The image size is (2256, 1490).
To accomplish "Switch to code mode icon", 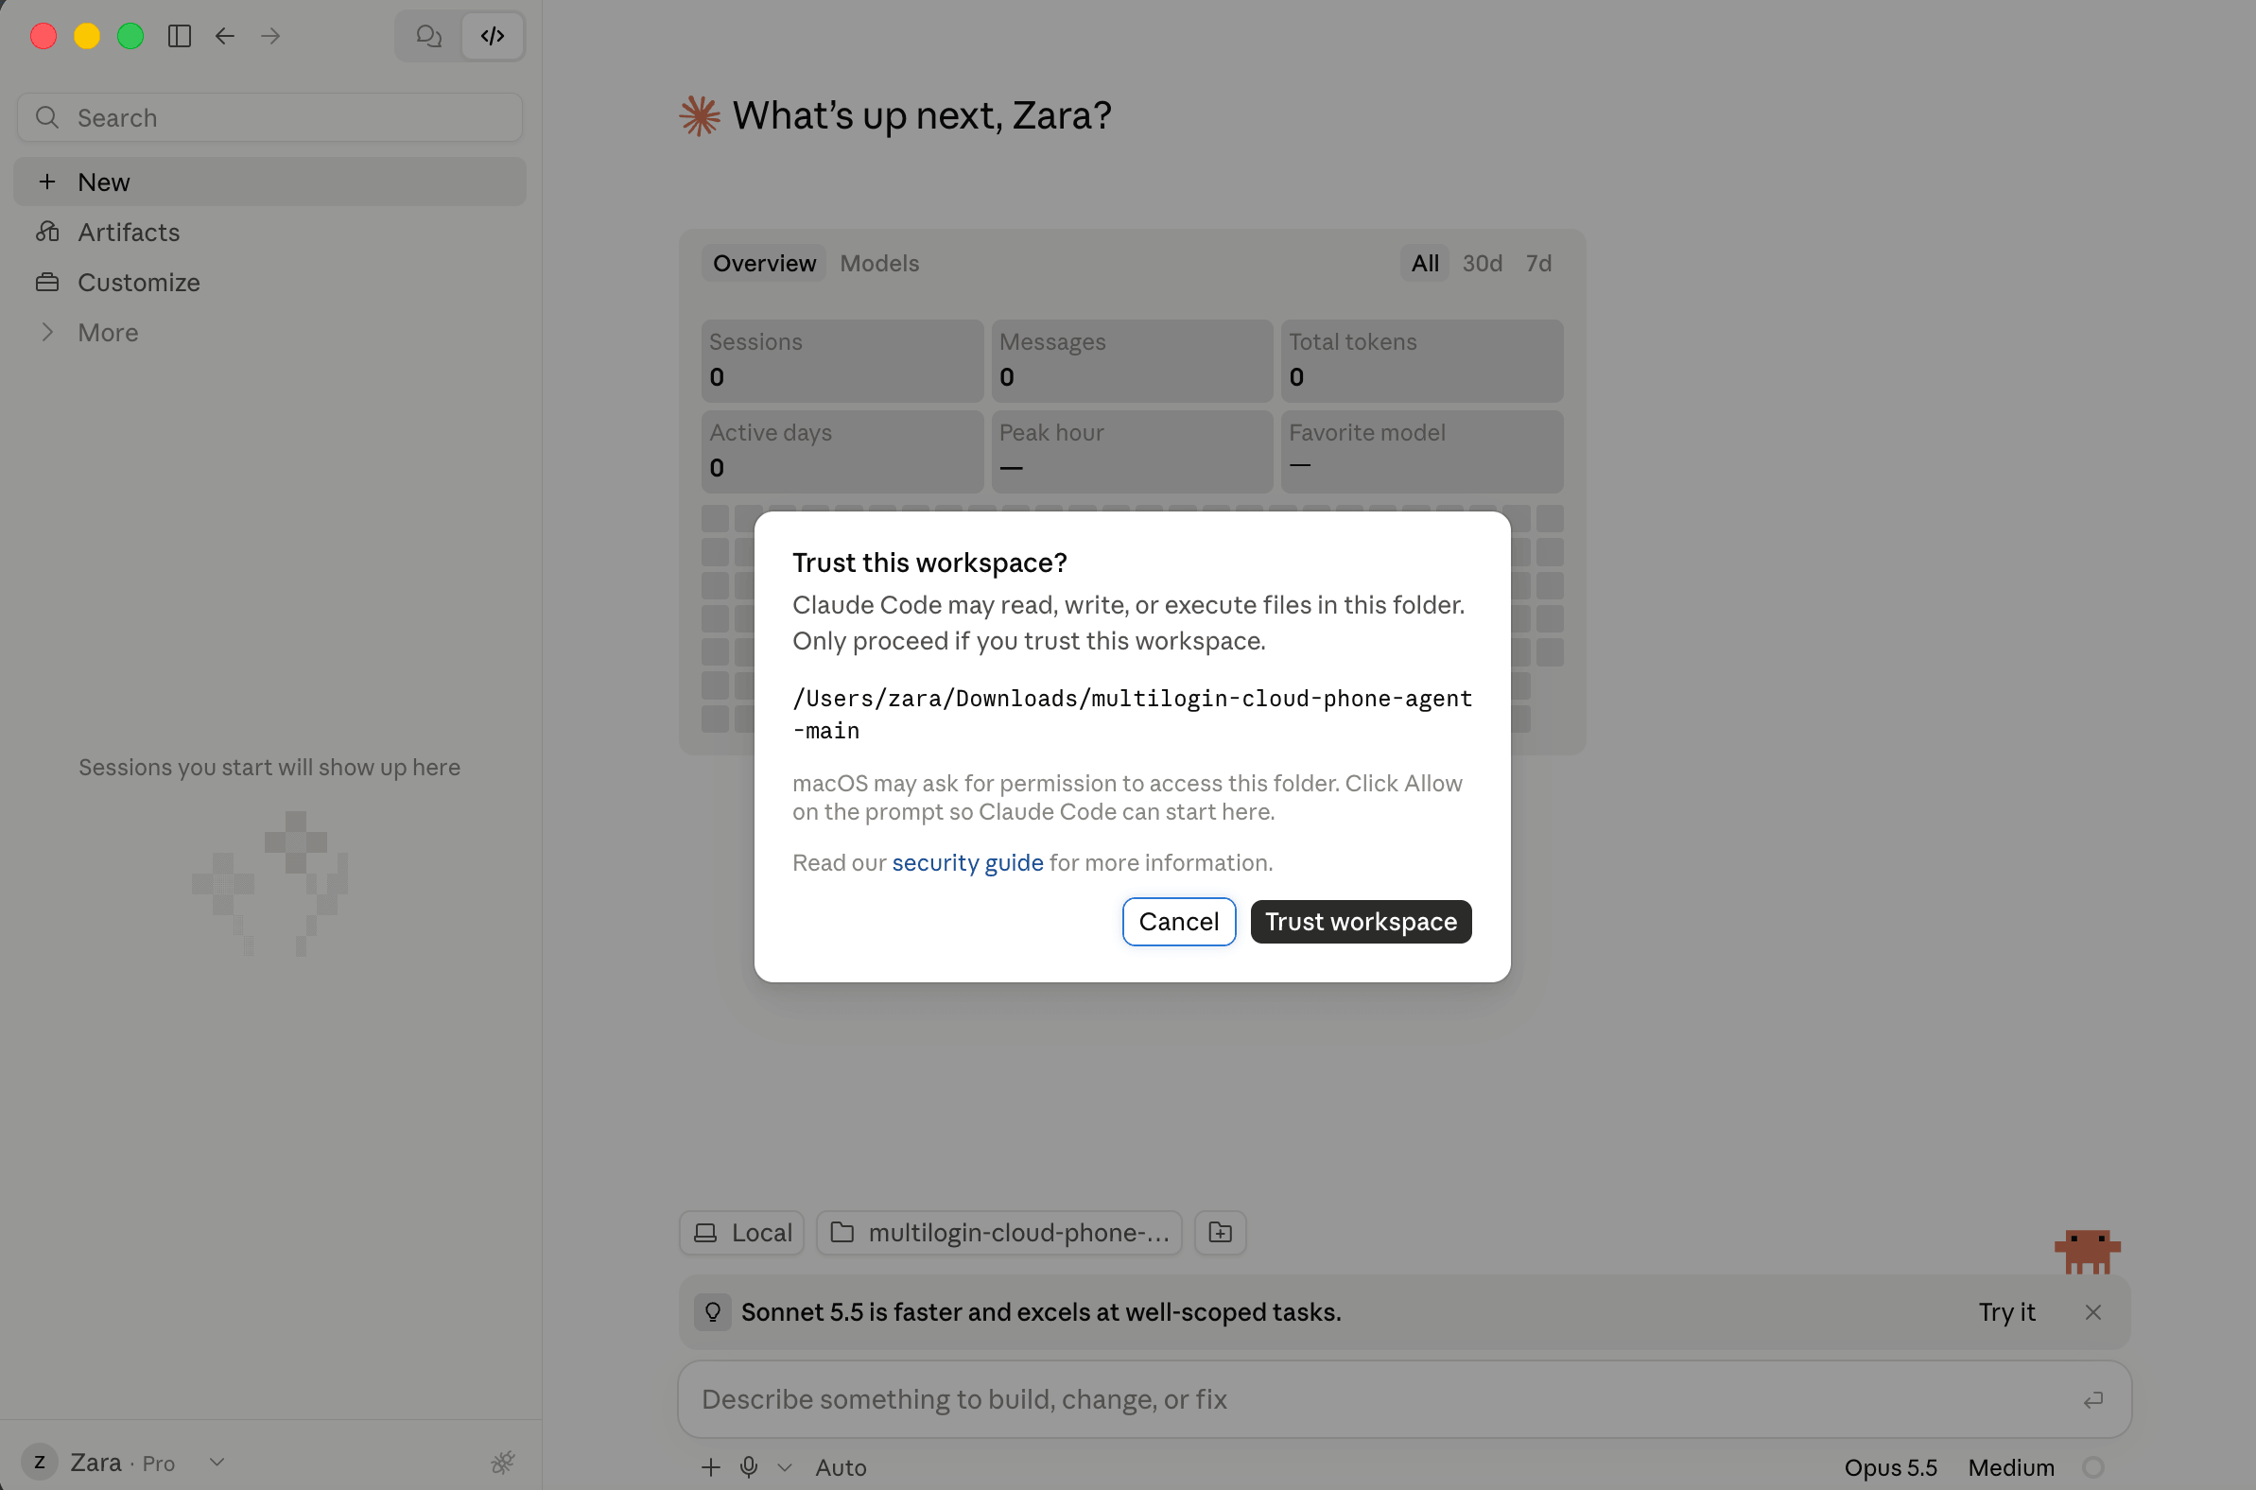I will coord(493,36).
